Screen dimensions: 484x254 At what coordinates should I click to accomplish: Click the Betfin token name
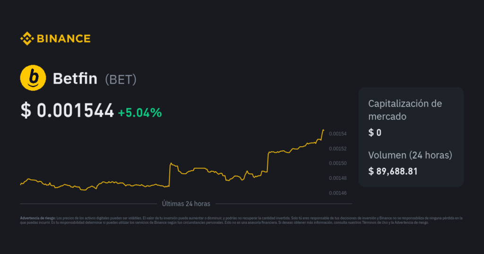pyautogui.click(x=75, y=79)
